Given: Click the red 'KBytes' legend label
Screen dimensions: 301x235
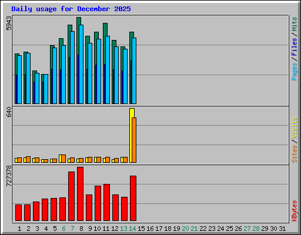Looking at the screenshot, I should [294, 211].
